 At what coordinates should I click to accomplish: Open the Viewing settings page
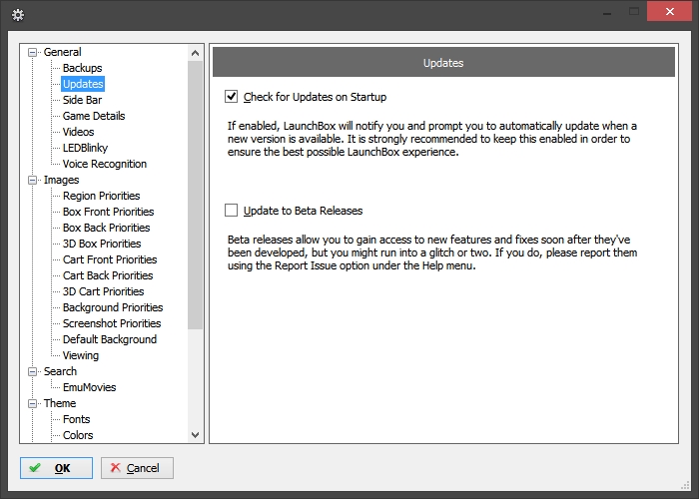click(x=81, y=355)
